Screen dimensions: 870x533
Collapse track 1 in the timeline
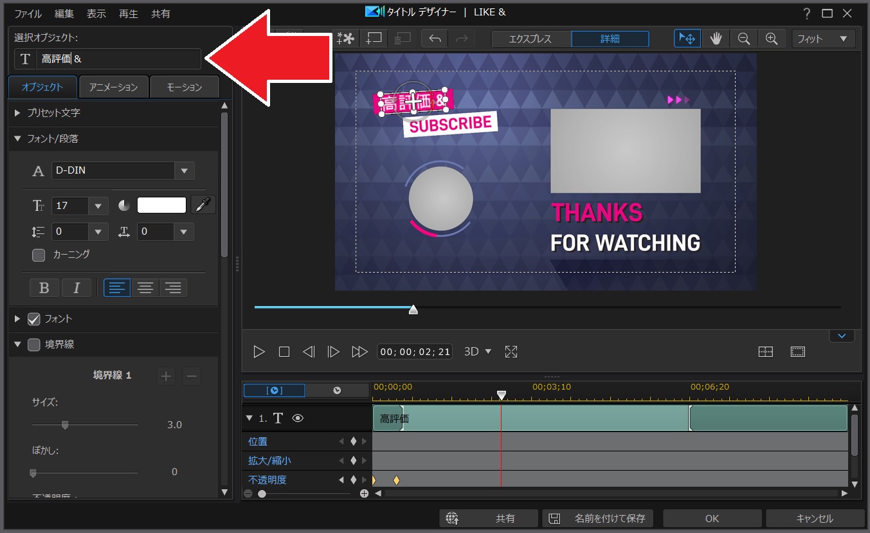click(x=249, y=418)
